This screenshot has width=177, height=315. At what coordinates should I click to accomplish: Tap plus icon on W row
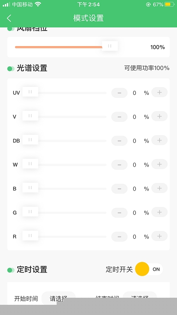click(x=159, y=164)
